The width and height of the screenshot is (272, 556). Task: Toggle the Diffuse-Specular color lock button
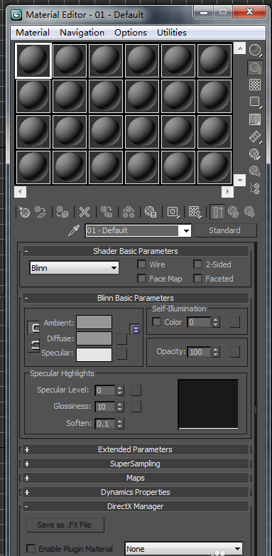[x=33, y=346]
